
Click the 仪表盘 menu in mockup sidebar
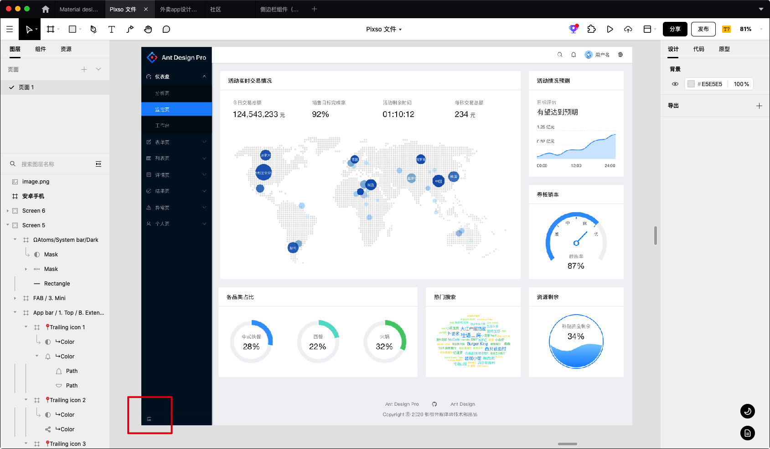177,77
